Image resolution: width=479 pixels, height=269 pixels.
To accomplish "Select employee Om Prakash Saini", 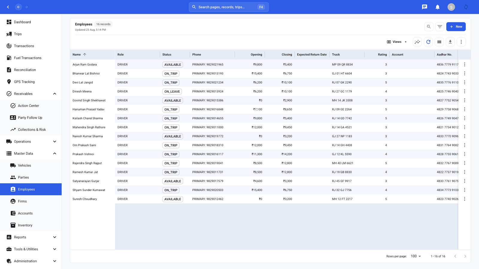I will pyautogui.click(x=84, y=145).
